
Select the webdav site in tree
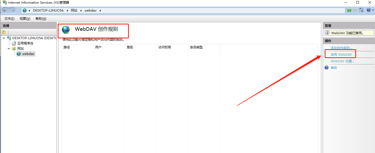click(x=28, y=54)
